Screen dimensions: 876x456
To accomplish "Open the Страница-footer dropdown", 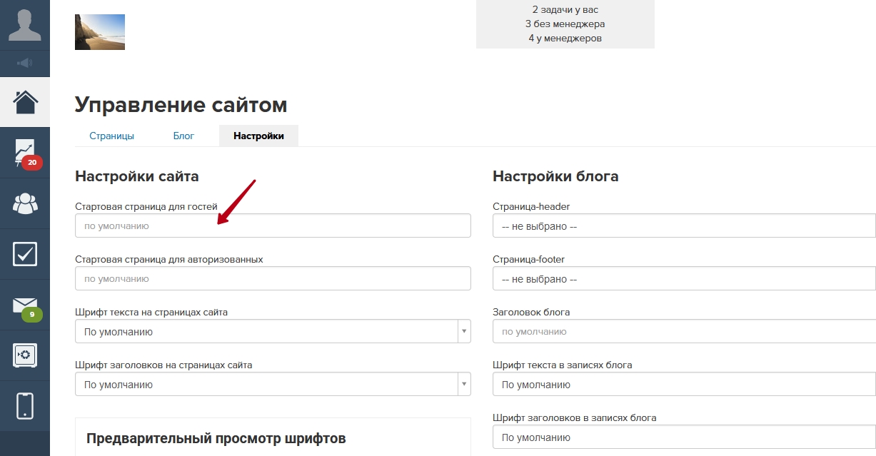I will [x=683, y=279].
